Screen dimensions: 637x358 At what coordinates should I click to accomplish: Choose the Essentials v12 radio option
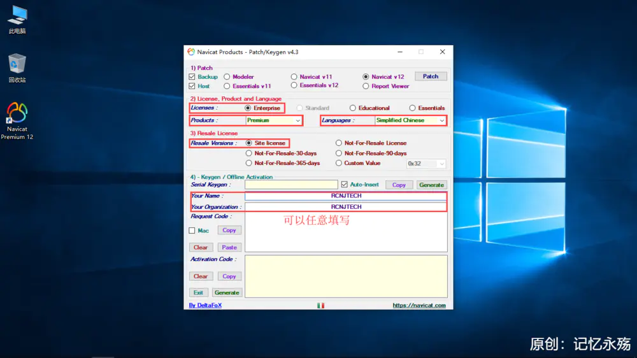[x=294, y=85]
